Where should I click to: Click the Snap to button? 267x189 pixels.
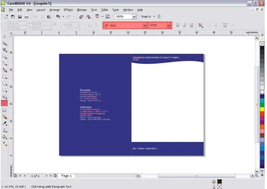coord(146,17)
